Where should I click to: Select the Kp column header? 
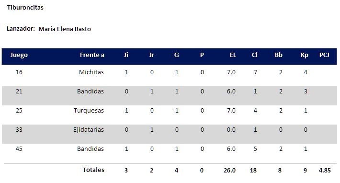coord(304,55)
